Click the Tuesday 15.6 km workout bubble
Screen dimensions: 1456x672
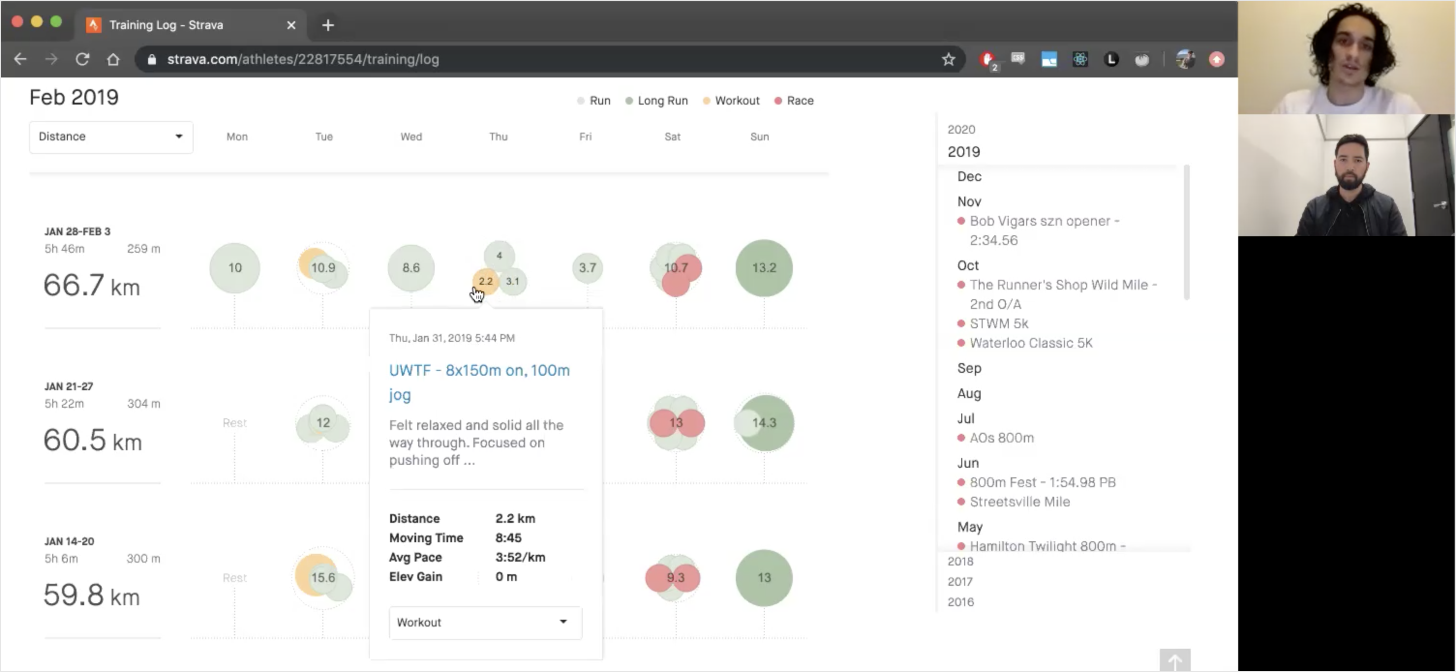point(323,578)
